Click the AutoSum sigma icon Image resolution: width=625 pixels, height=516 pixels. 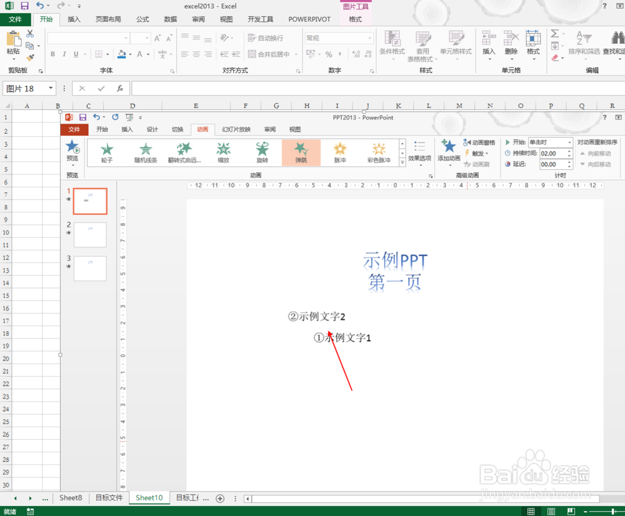click(x=555, y=34)
